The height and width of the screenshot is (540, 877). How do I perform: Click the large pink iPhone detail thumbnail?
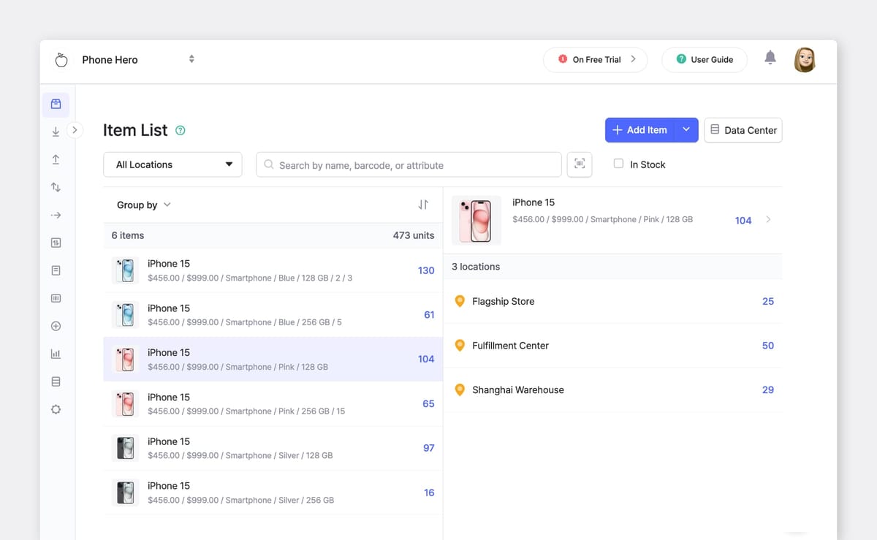point(477,219)
